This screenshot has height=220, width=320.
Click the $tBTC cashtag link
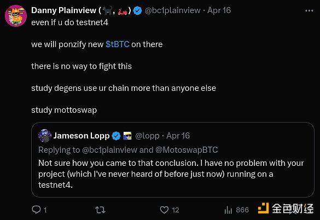click(118, 44)
